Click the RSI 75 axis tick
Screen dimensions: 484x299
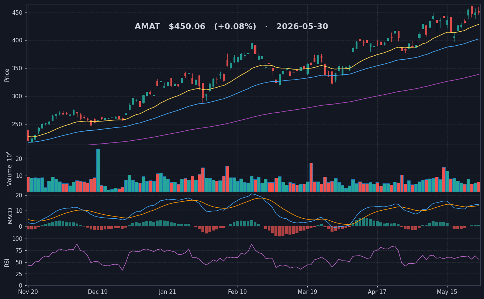click(19, 250)
